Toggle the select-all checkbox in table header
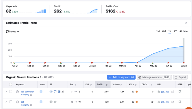Viewport: 192px width, 109px height. coord(11,84)
